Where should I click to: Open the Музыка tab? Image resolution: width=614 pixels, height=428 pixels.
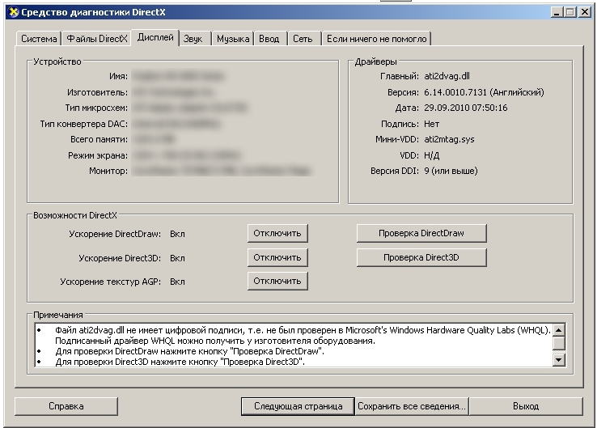(x=233, y=39)
